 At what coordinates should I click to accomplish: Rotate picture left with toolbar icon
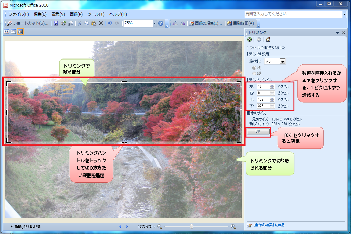click(x=175, y=23)
